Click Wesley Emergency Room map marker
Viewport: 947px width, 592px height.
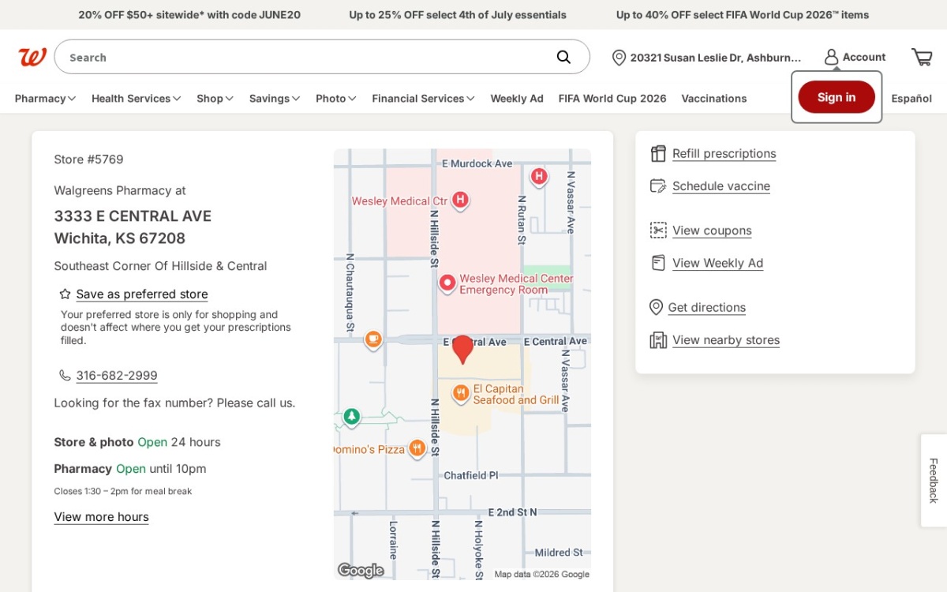(447, 283)
